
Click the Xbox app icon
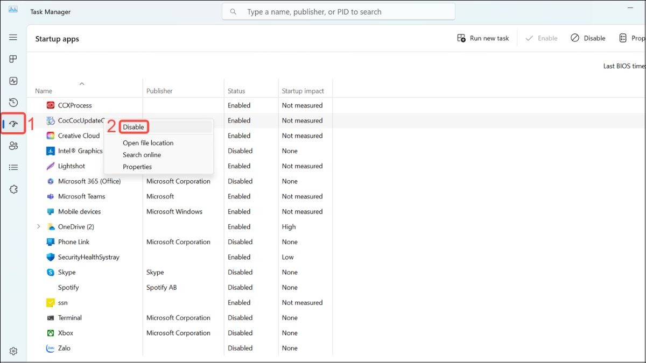51,333
